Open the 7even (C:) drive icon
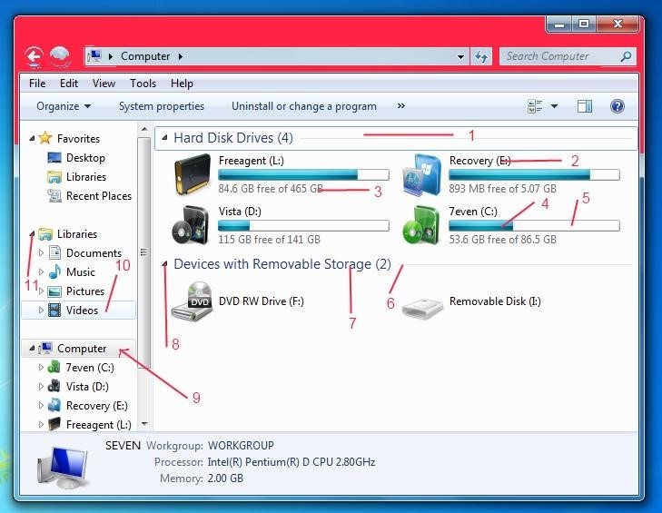The width and height of the screenshot is (662, 513). [422, 224]
